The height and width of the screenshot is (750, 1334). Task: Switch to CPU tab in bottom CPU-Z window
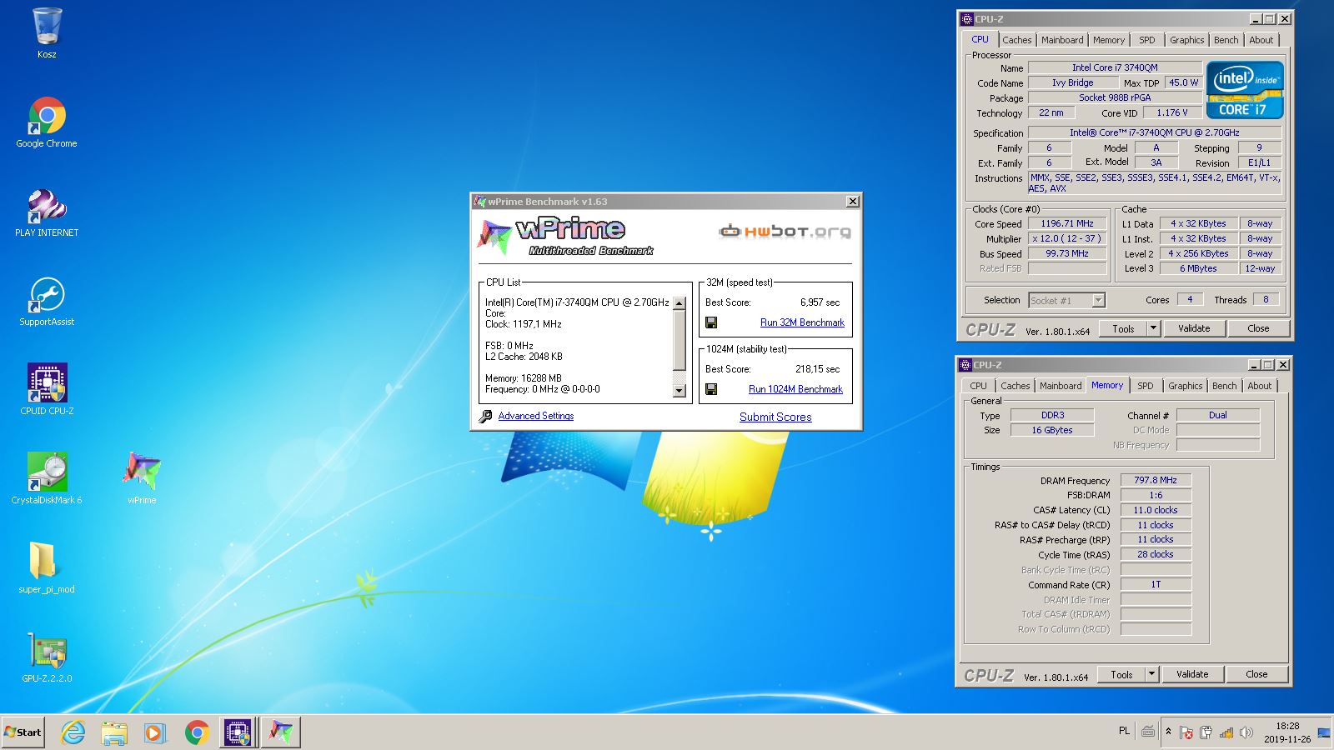[x=978, y=386]
